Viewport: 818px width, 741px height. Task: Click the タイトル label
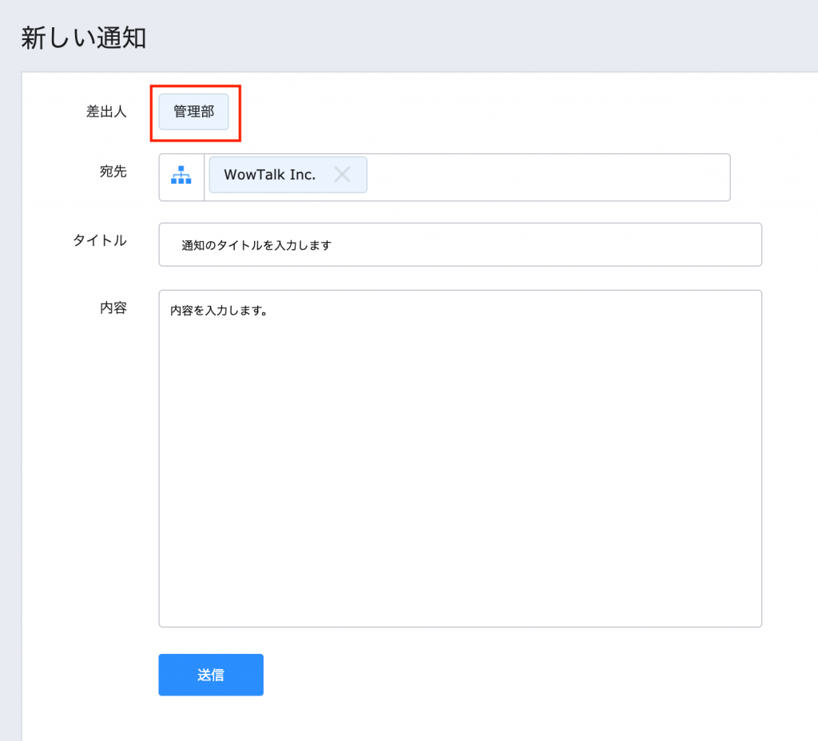pos(100,240)
